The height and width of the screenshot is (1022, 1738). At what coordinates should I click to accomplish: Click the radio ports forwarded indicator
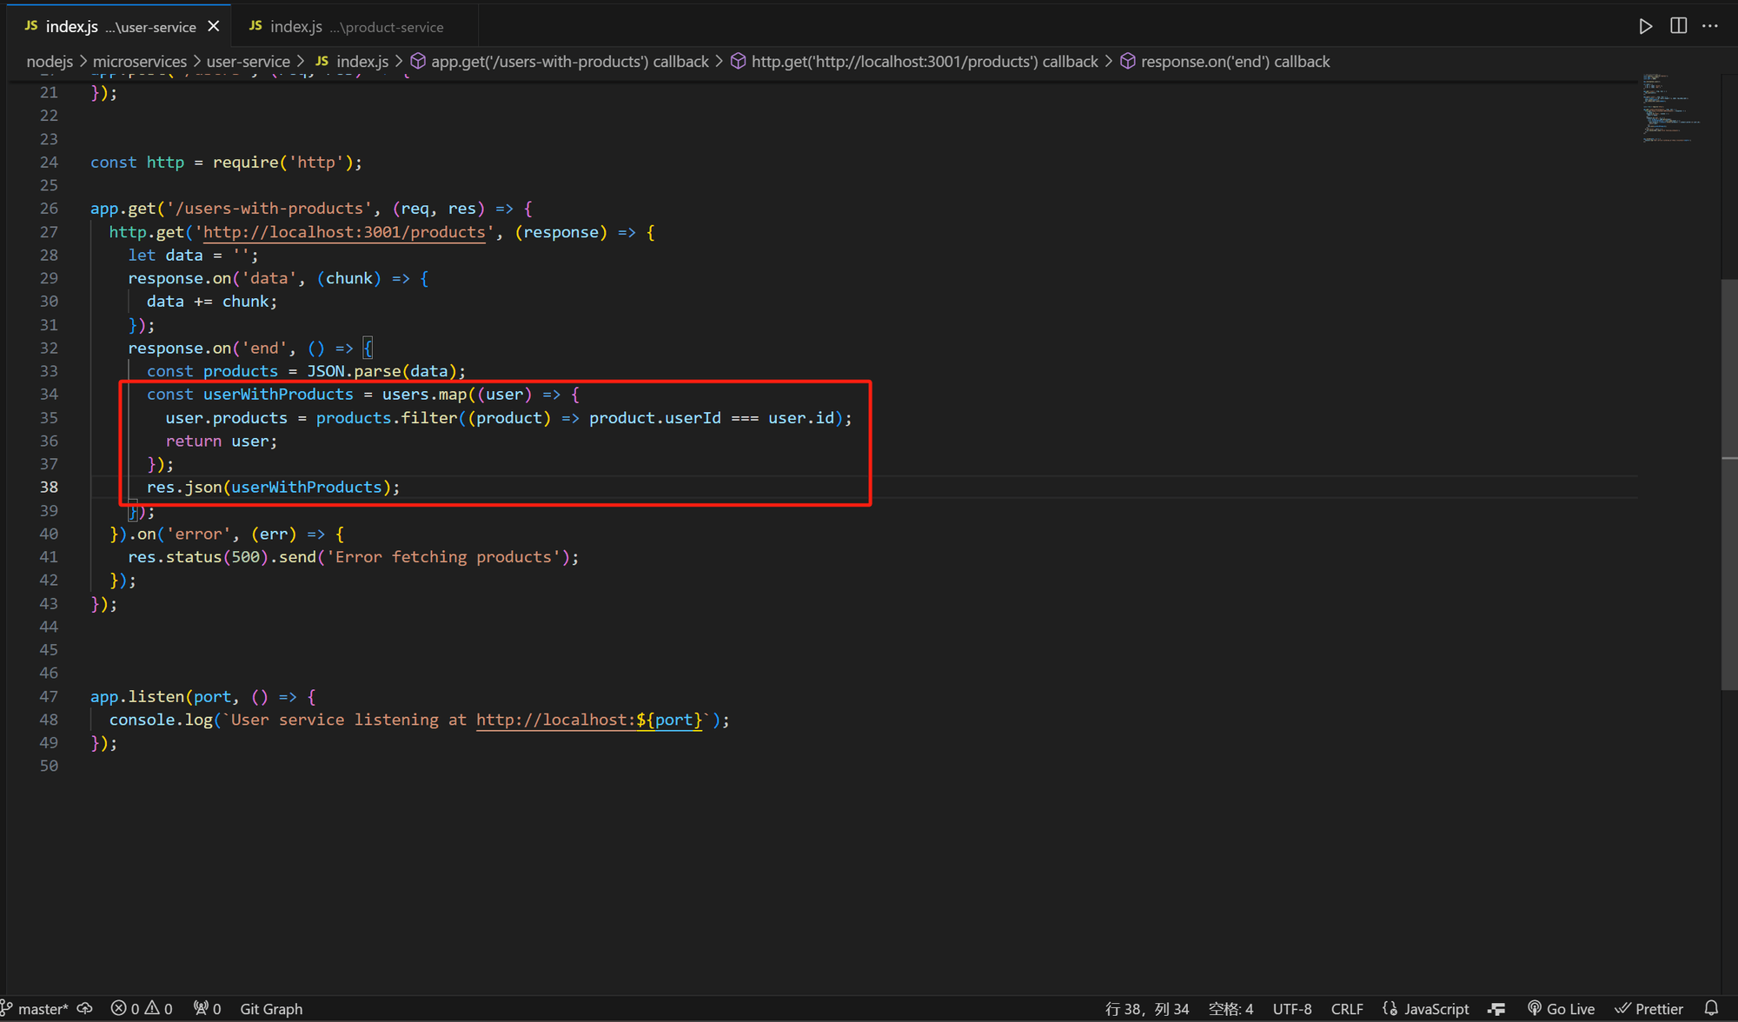207,1008
